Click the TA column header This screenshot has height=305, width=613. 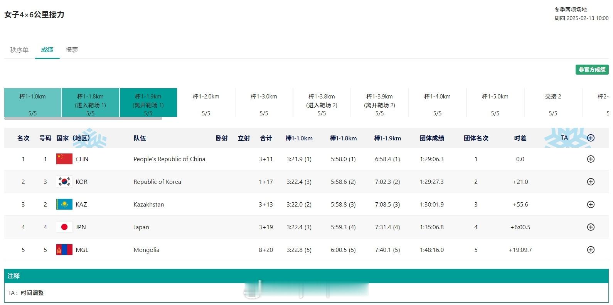point(564,138)
